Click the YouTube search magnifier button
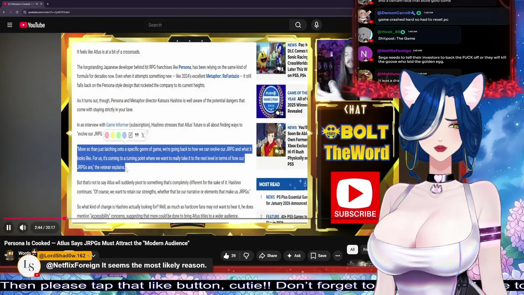 point(298,25)
